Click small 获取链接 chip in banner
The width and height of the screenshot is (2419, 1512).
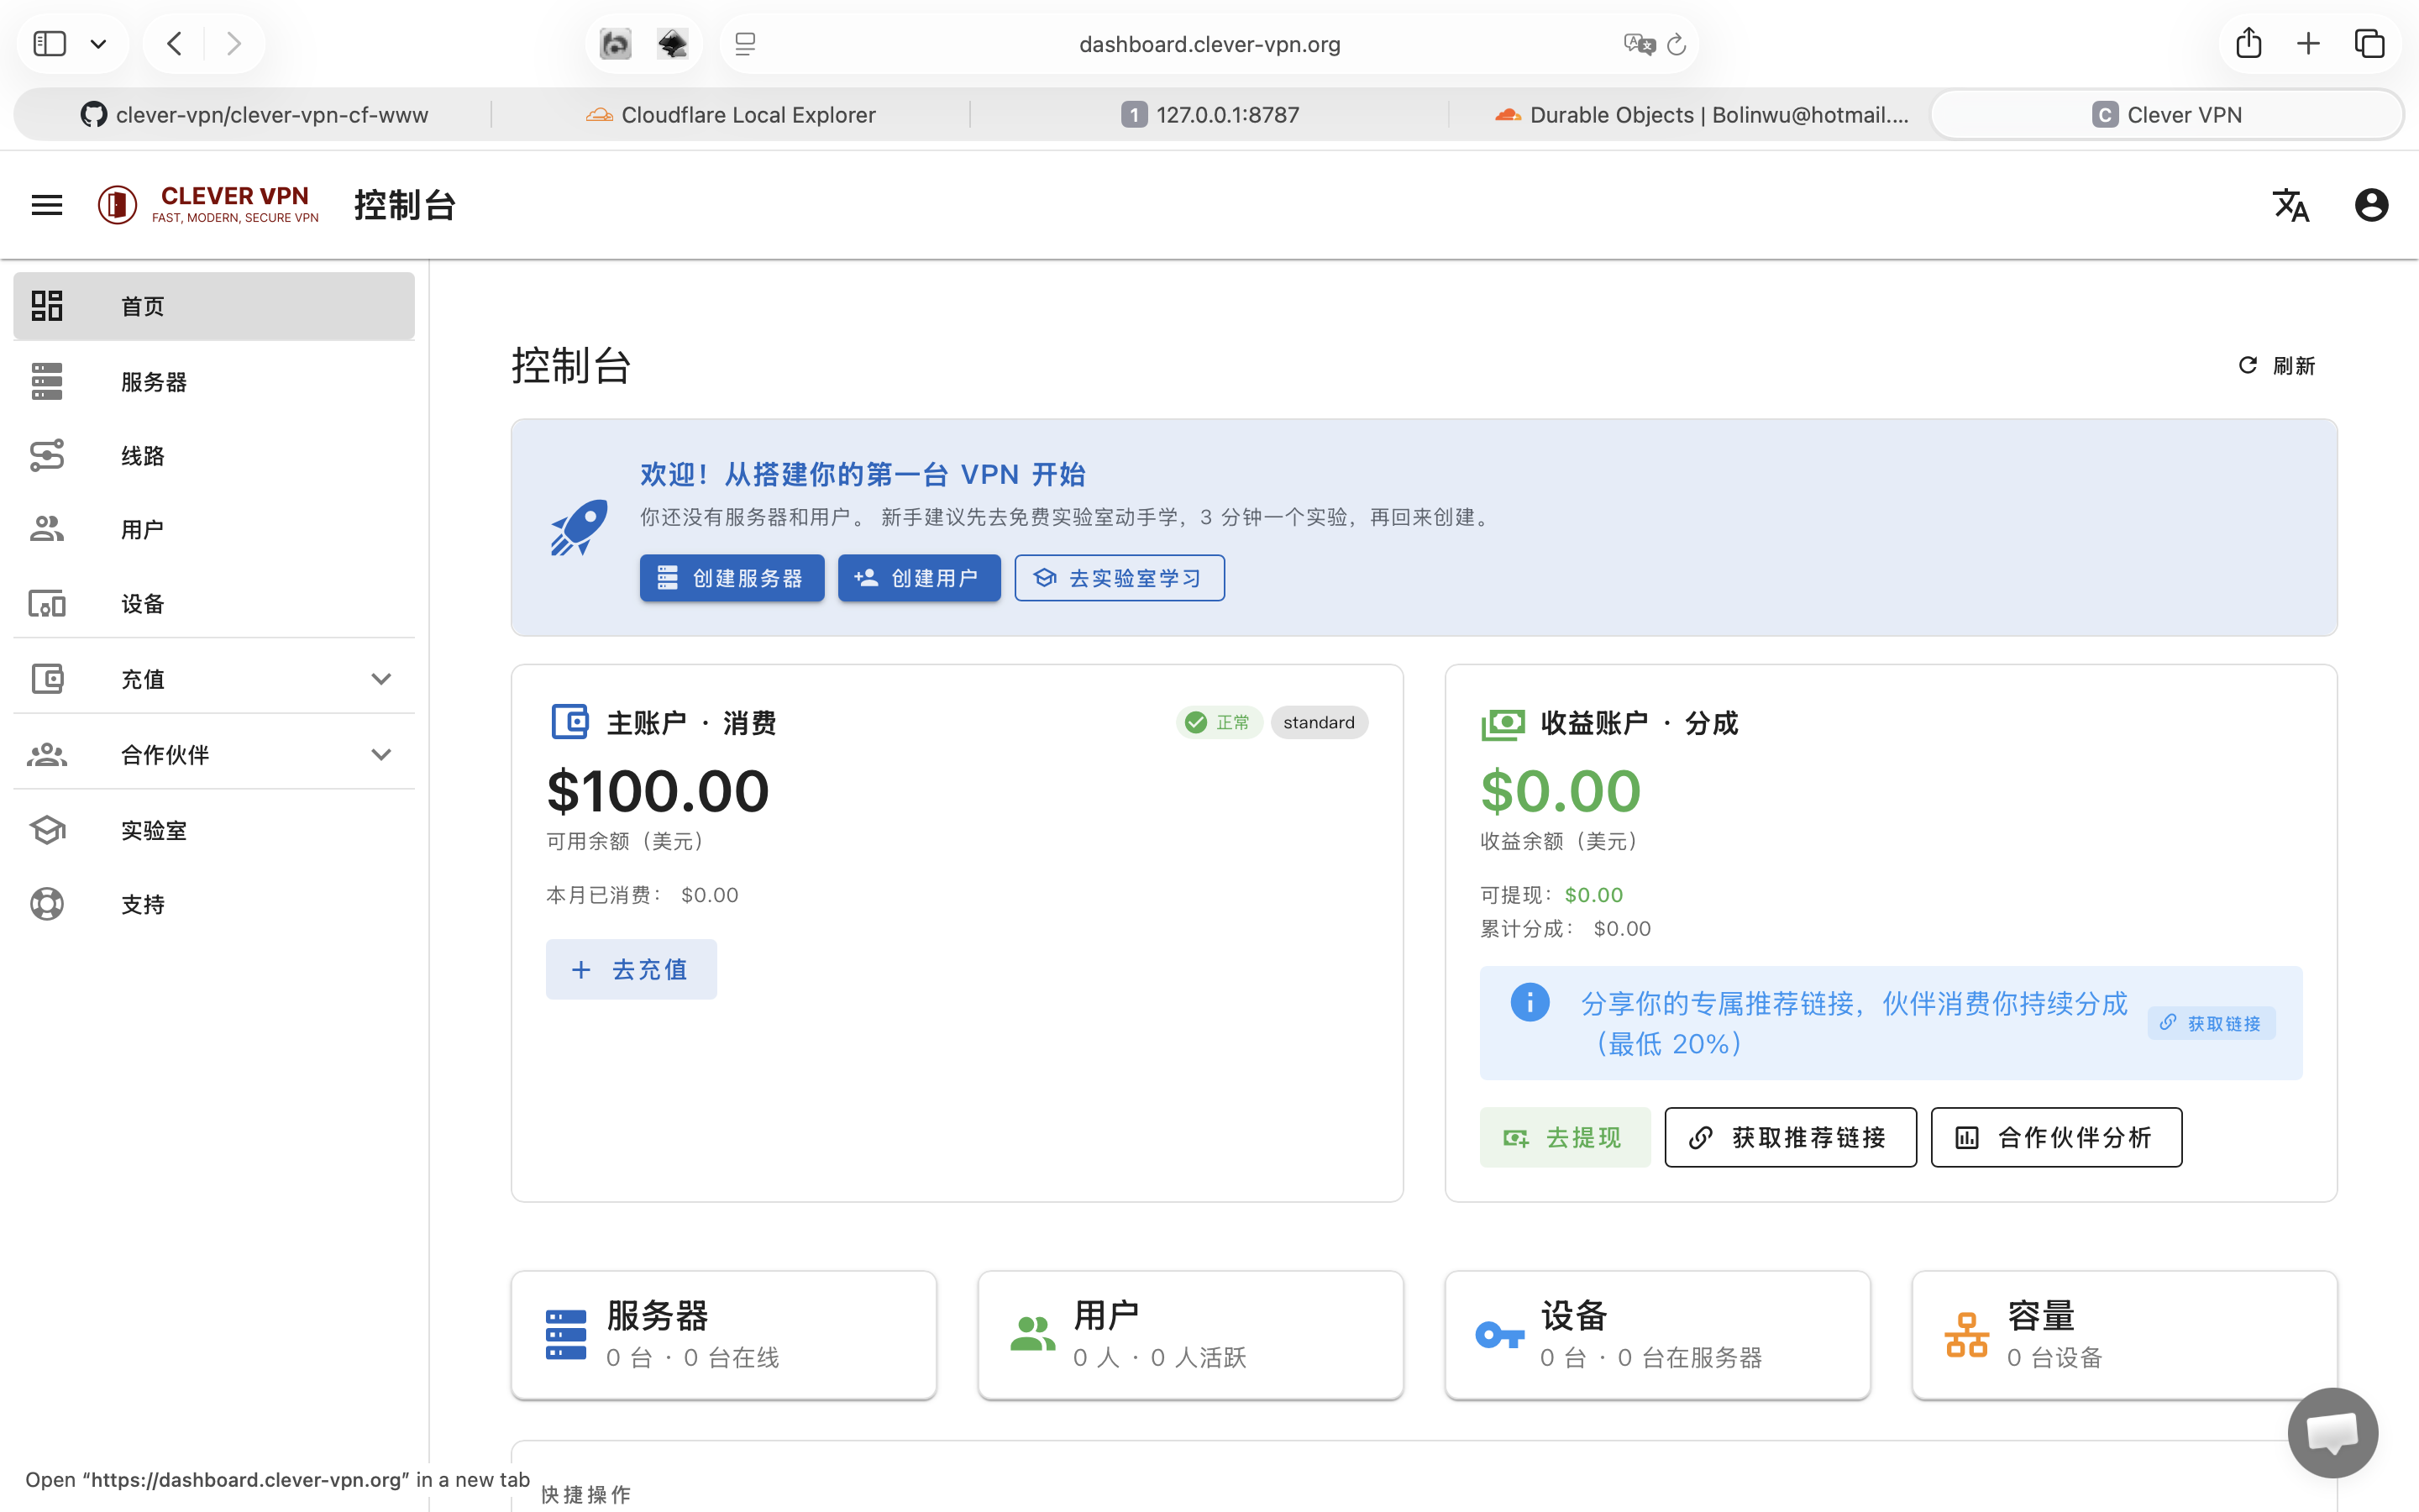[2211, 1022]
